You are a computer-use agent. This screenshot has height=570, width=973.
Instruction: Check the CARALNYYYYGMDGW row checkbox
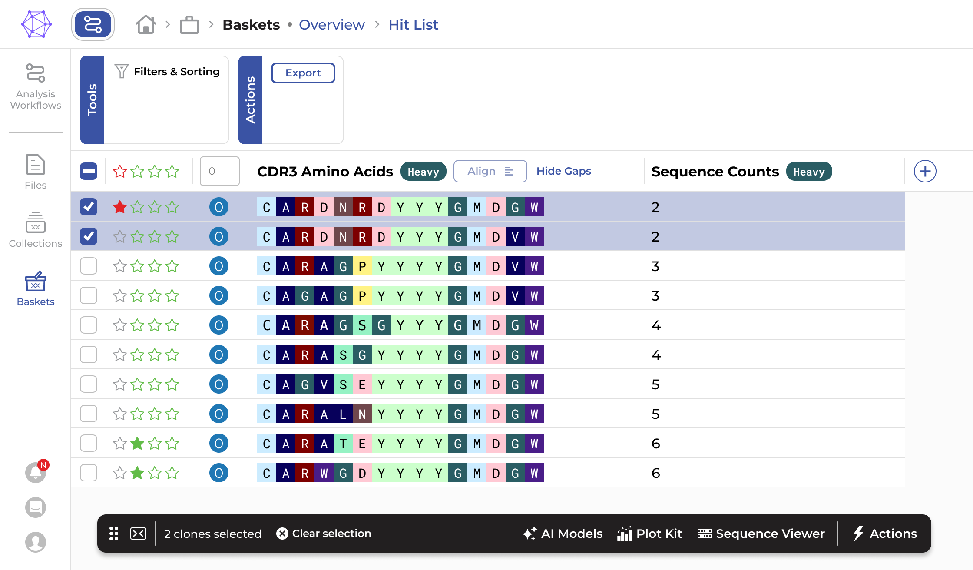coord(89,414)
